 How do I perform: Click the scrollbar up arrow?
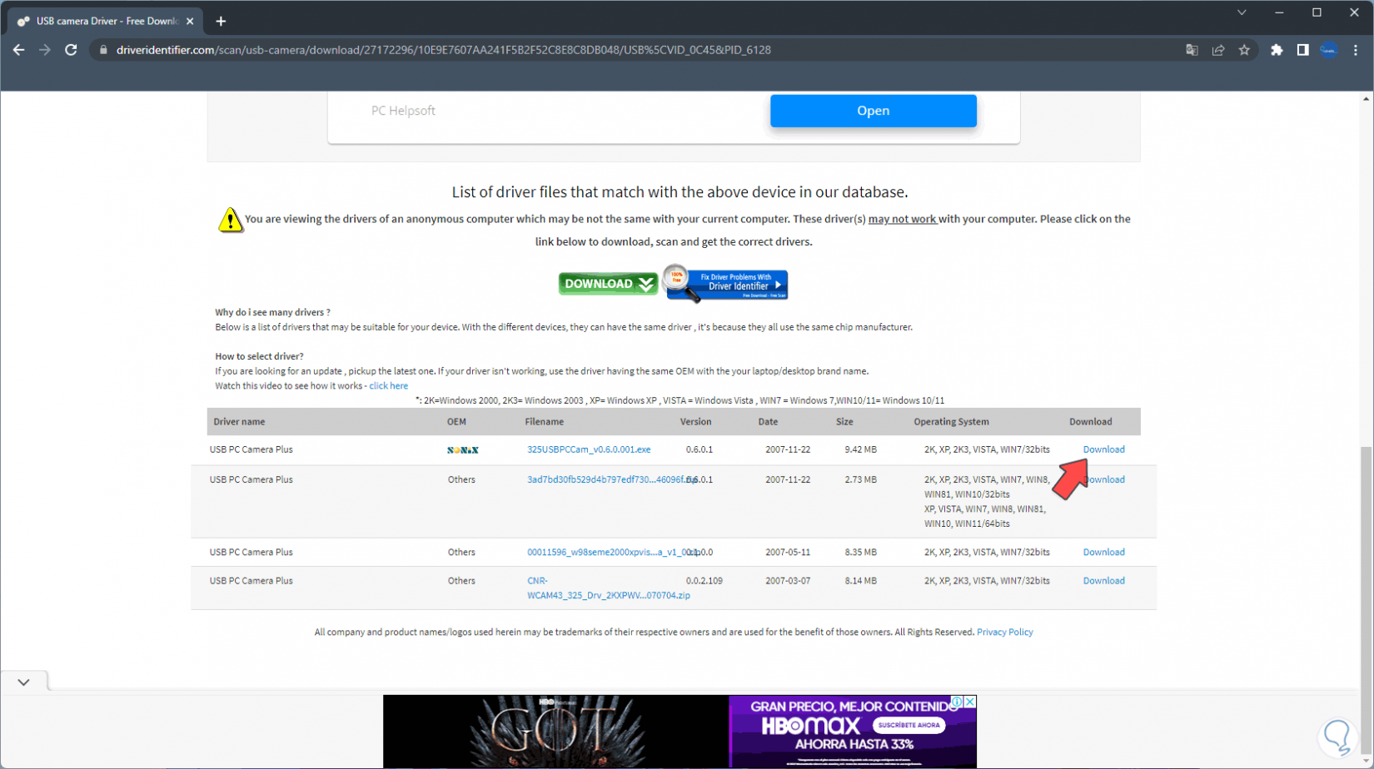tap(1366, 99)
